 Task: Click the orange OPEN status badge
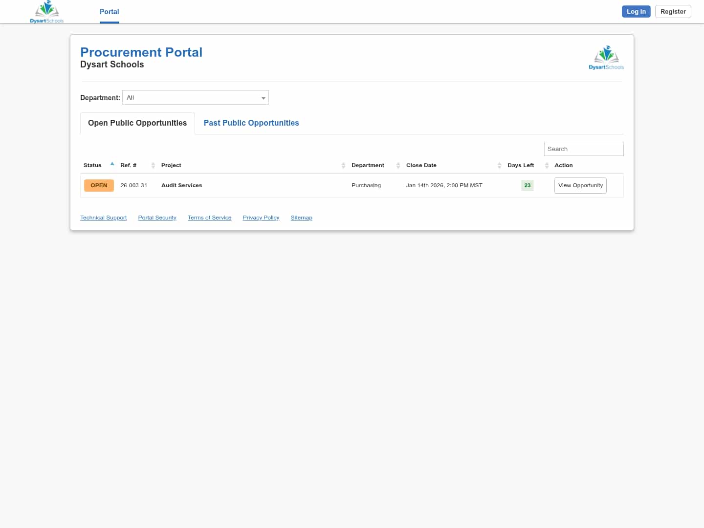point(99,185)
